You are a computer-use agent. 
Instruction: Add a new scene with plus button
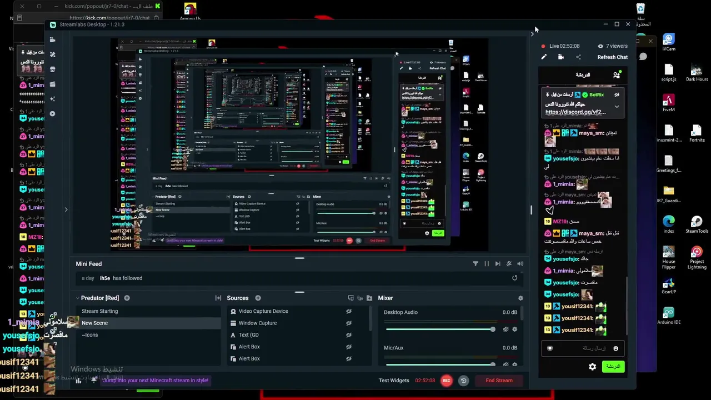(127, 298)
